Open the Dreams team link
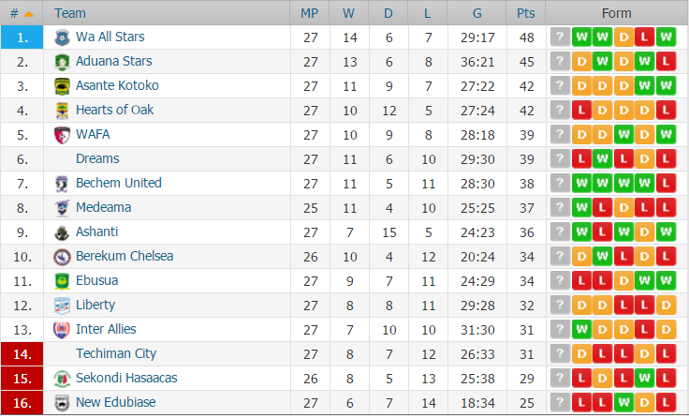Screen dimensions: 689x418 click(x=97, y=158)
